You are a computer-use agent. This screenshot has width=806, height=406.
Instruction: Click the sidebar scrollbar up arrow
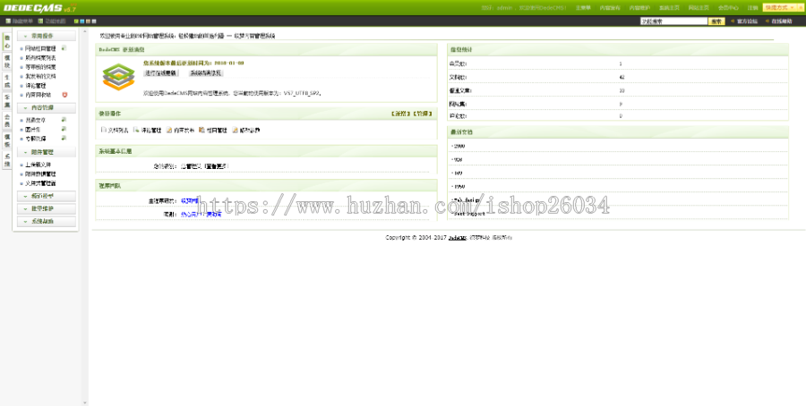click(85, 31)
